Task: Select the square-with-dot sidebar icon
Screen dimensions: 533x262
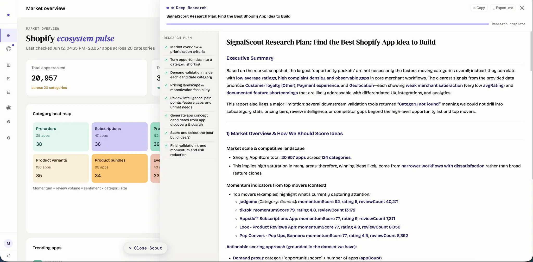Action: (x=9, y=79)
